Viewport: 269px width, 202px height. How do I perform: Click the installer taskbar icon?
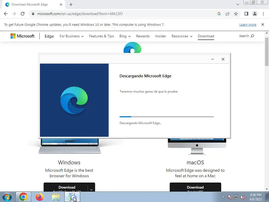pos(72,197)
